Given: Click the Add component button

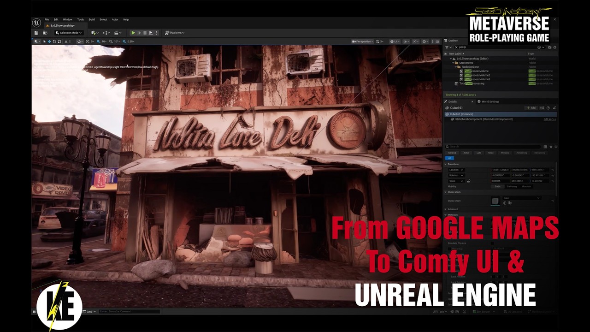Looking at the screenshot, I should (x=531, y=108).
